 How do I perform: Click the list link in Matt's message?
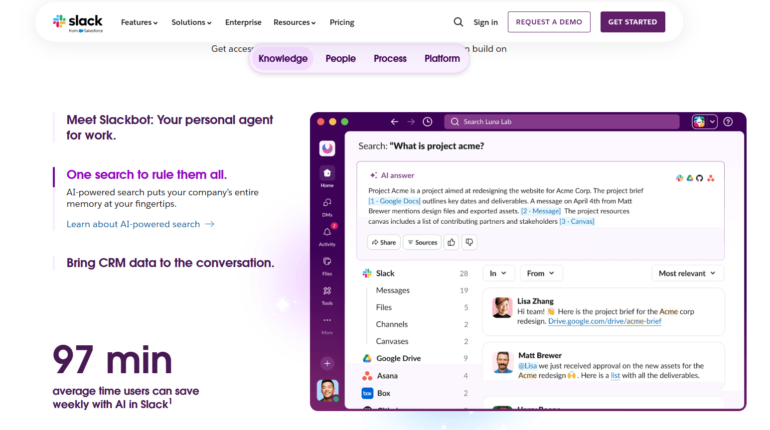(x=616, y=376)
